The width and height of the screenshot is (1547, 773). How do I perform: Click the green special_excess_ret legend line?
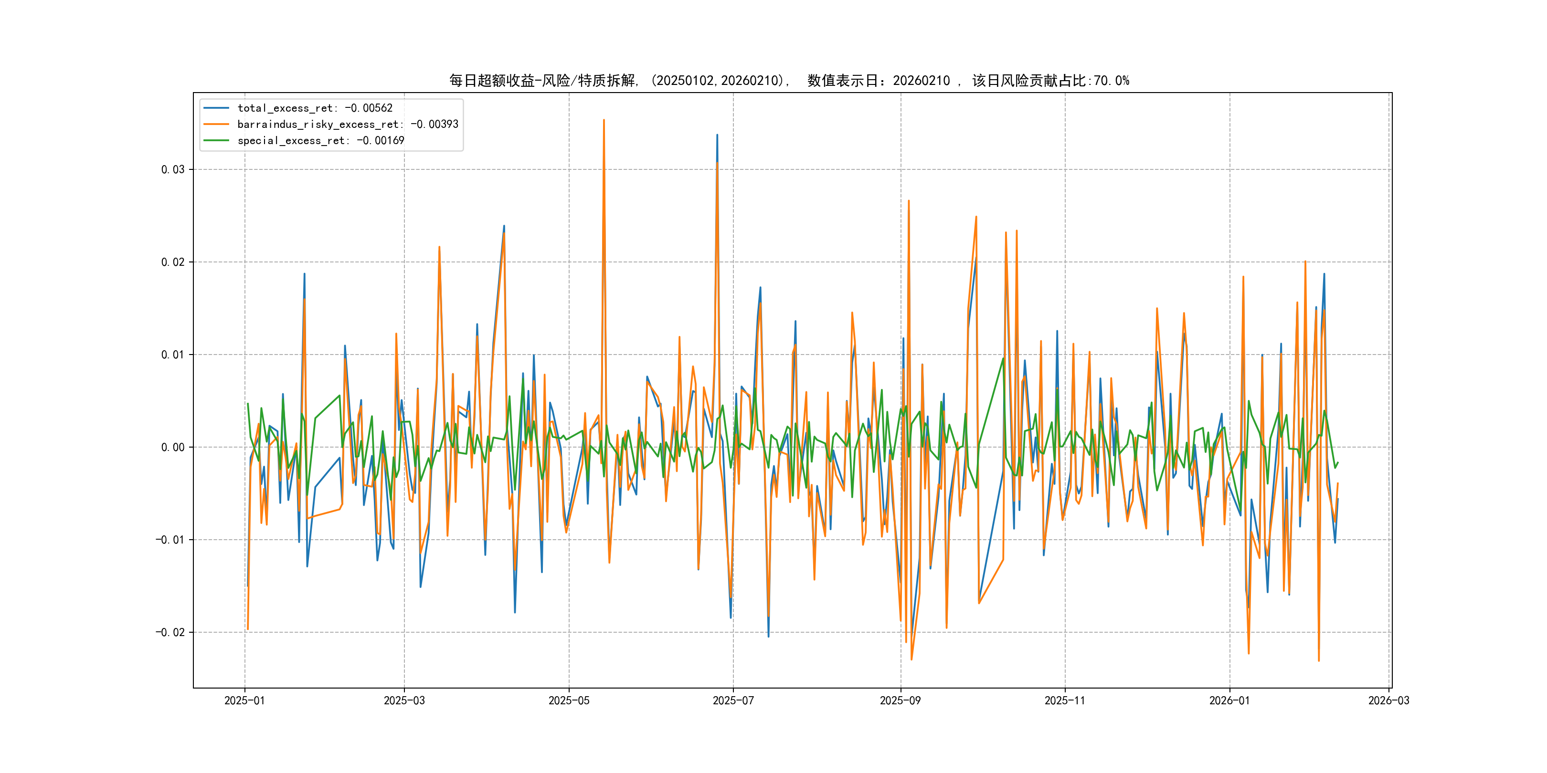[216, 140]
